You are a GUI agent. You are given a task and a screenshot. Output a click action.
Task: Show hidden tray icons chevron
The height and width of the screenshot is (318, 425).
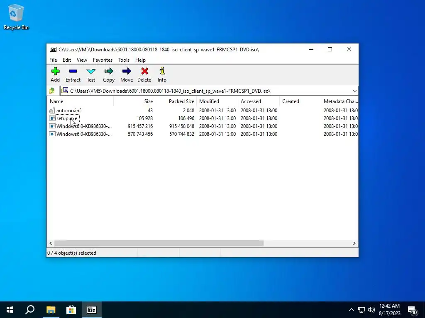coord(351,310)
